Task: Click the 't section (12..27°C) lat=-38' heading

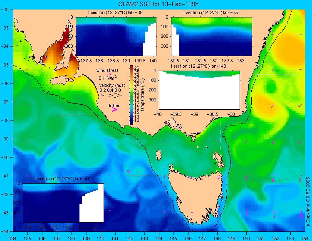Action: [x=115, y=13]
